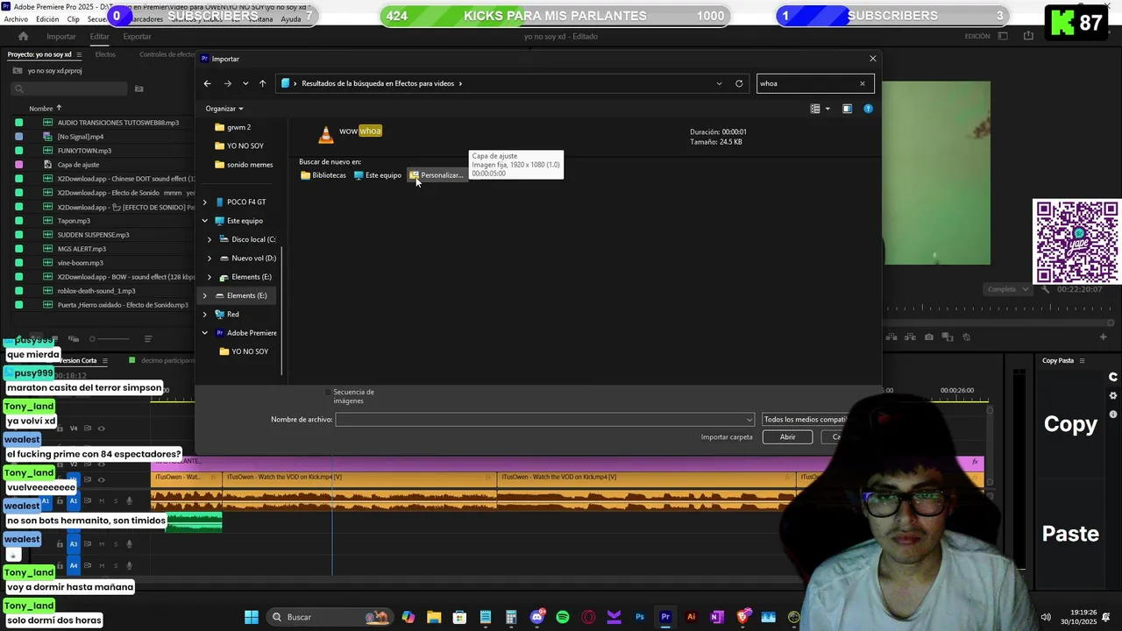Screen dimensions: 1122x631
Task: Search again in Bibliotecas
Action: pos(323,175)
